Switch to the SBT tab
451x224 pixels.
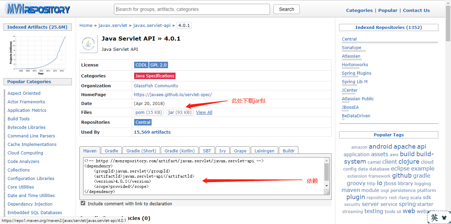coord(207,150)
